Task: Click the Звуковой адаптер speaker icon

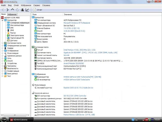Action: [x=35, y=88]
